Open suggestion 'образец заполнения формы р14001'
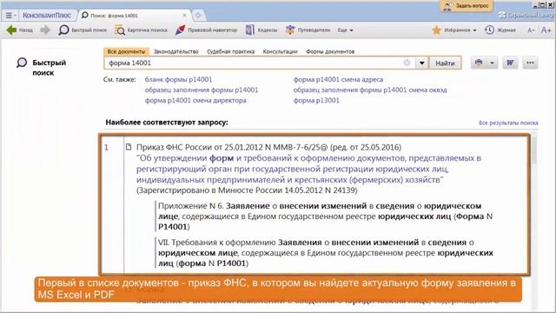This screenshot has width=556, height=313. [x=202, y=90]
